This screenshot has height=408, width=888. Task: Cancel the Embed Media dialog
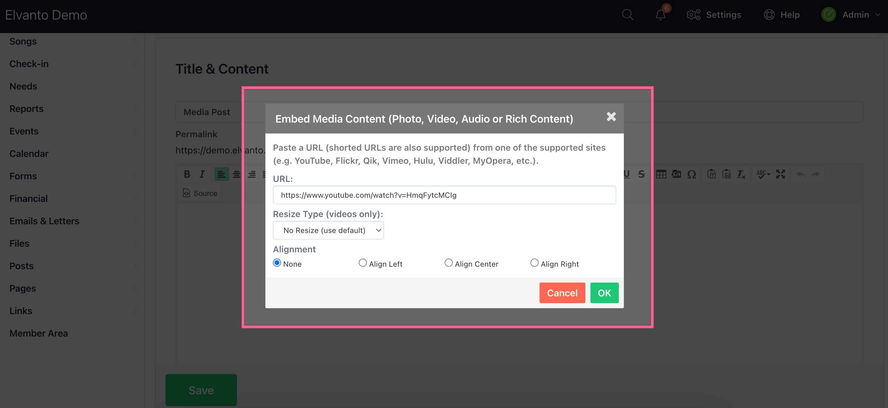coord(562,293)
